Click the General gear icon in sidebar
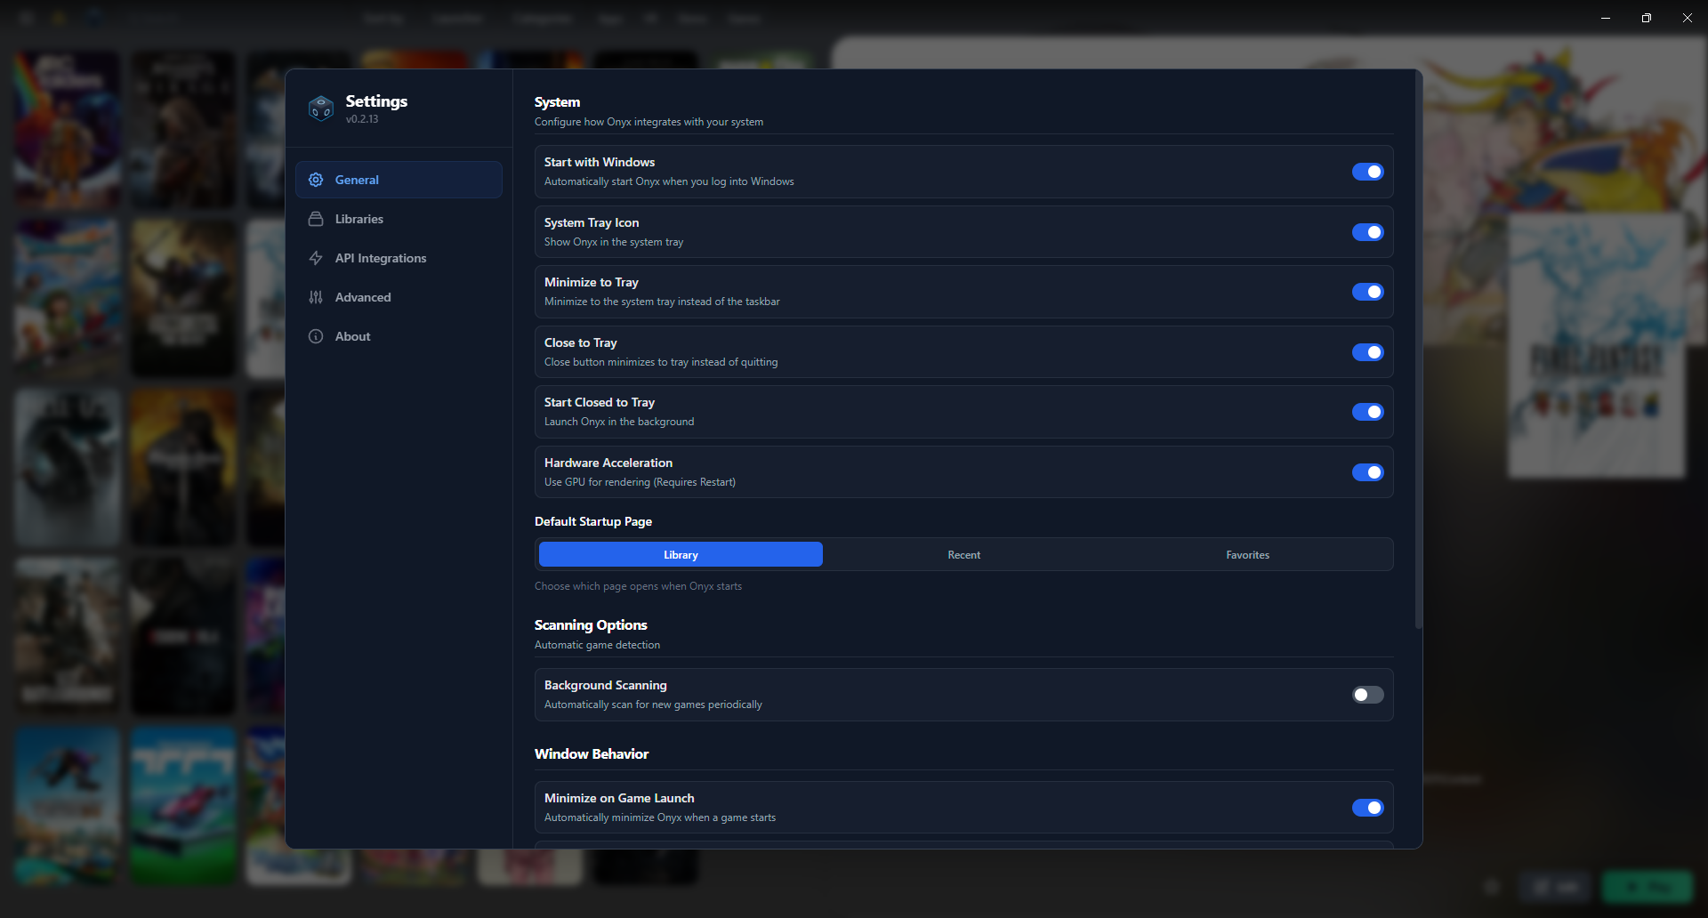1708x918 pixels. tap(316, 180)
